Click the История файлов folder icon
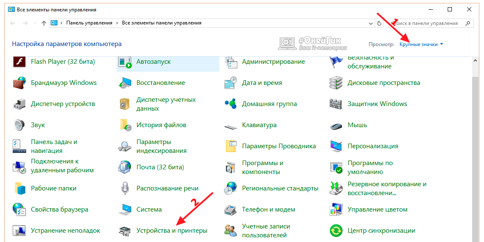 (x=125, y=125)
